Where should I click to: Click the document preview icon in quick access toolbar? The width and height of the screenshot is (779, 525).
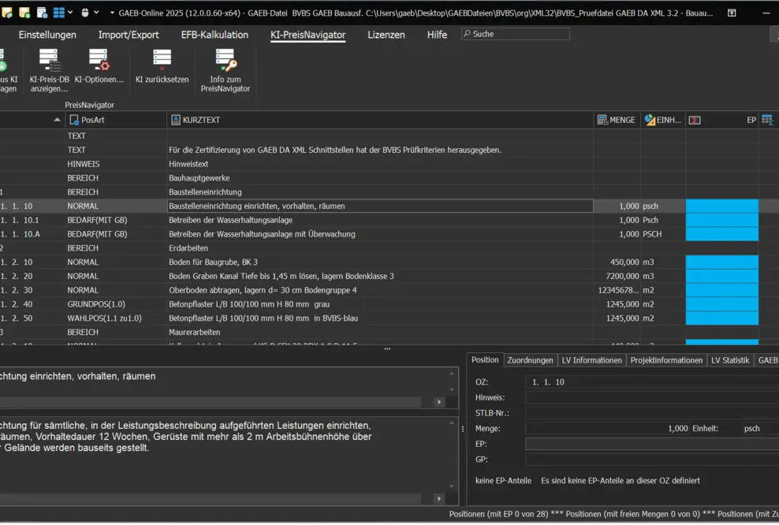point(42,13)
